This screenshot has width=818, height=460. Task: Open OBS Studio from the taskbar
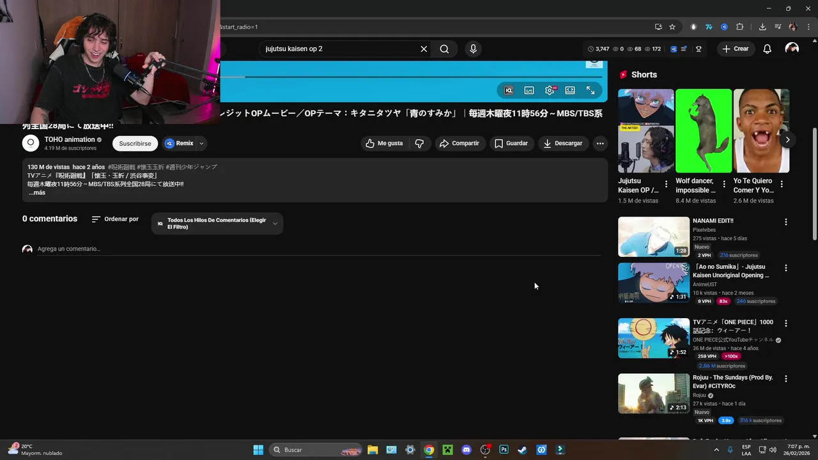pyautogui.click(x=485, y=450)
